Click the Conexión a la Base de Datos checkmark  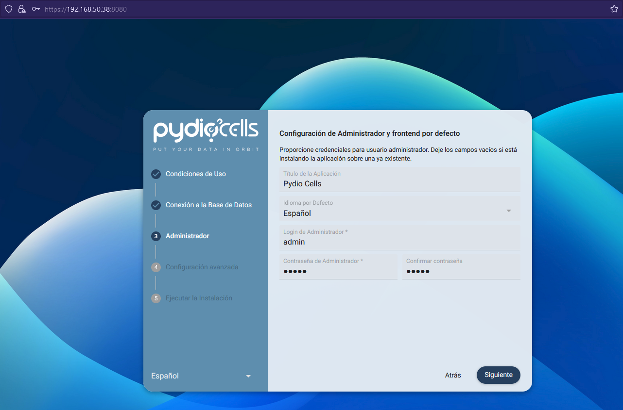(x=156, y=205)
